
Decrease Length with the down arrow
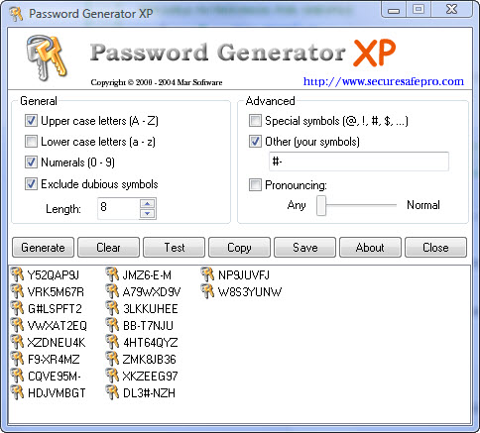coord(148,214)
